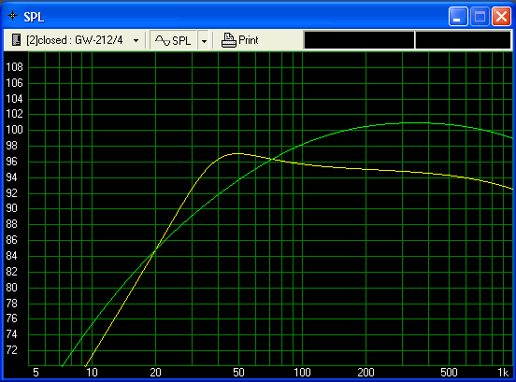Click the 1k label on the frequency axis

tap(503, 373)
